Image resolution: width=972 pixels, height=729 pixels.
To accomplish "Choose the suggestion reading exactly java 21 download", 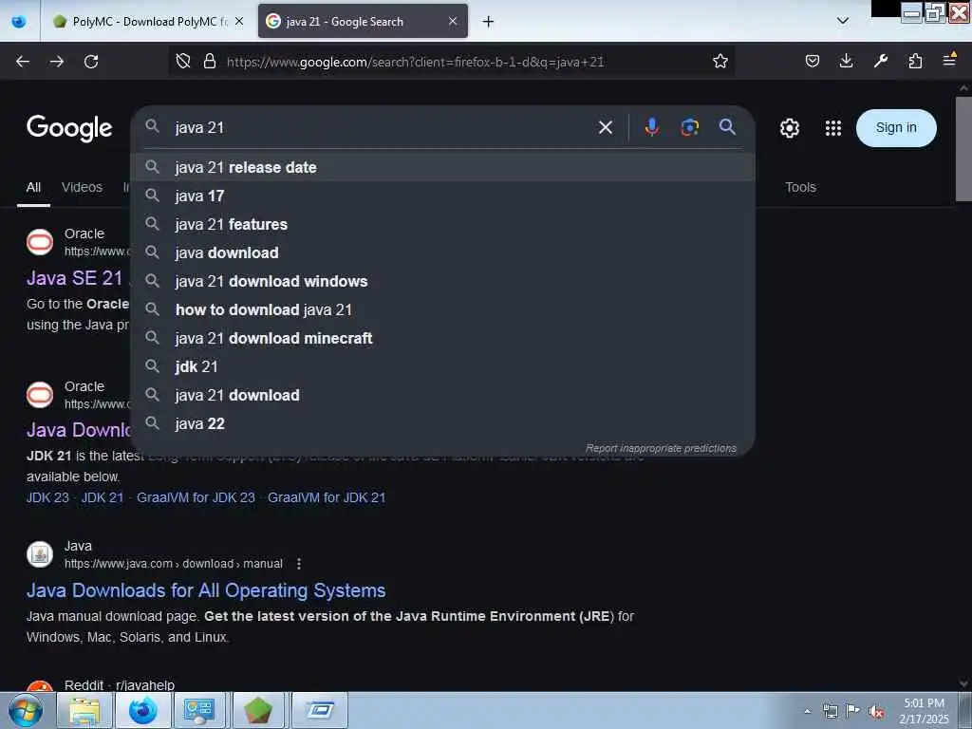I will (444, 396).
